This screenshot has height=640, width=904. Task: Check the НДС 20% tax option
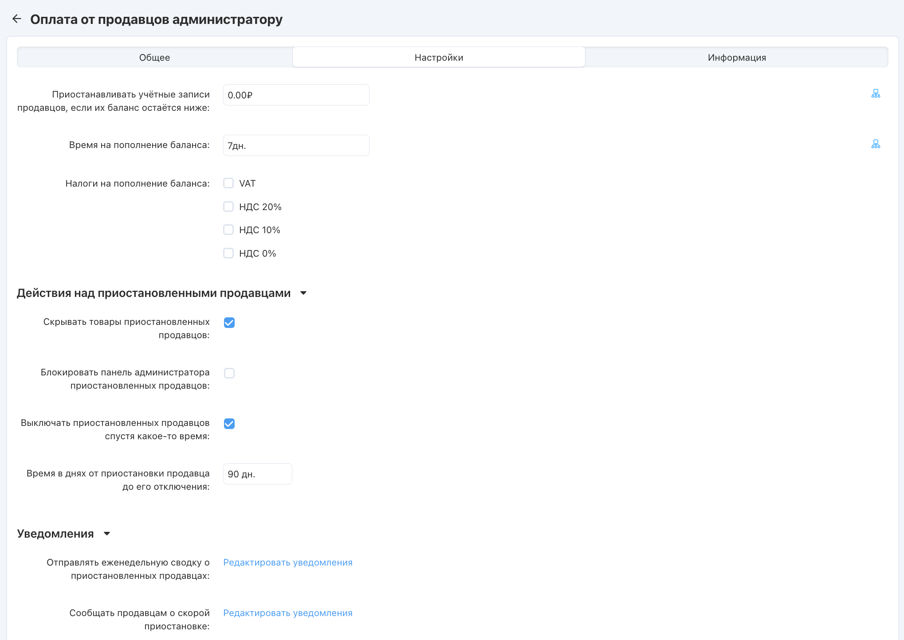(x=228, y=207)
